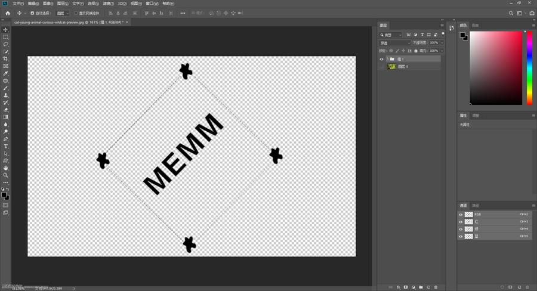Select the Zoom tool in the toolbar
This screenshot has height=291, width=537.
[x=6, y=175]
